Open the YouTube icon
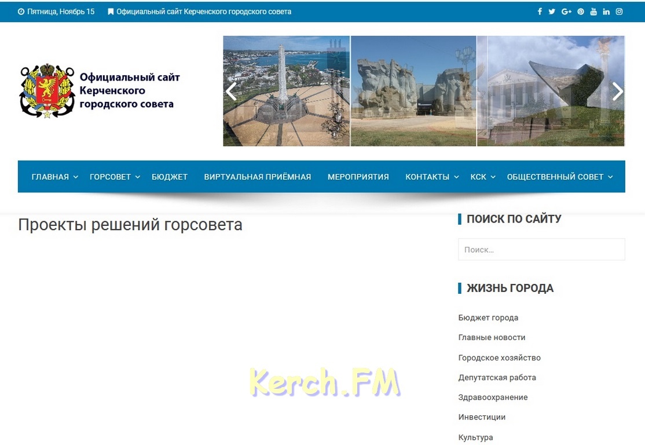645x445 pixels. click(x=593, y=12)
